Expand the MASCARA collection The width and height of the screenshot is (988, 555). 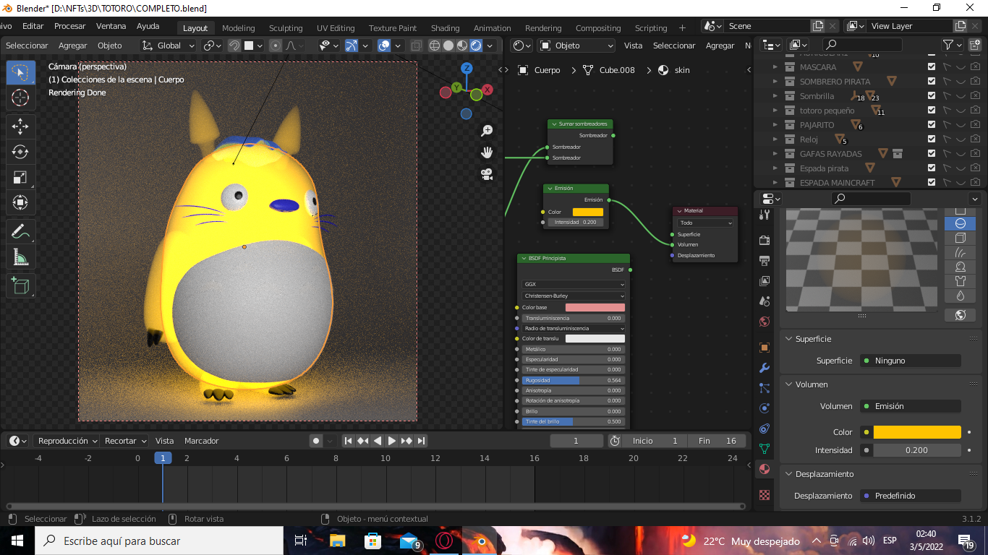[775, 67]
